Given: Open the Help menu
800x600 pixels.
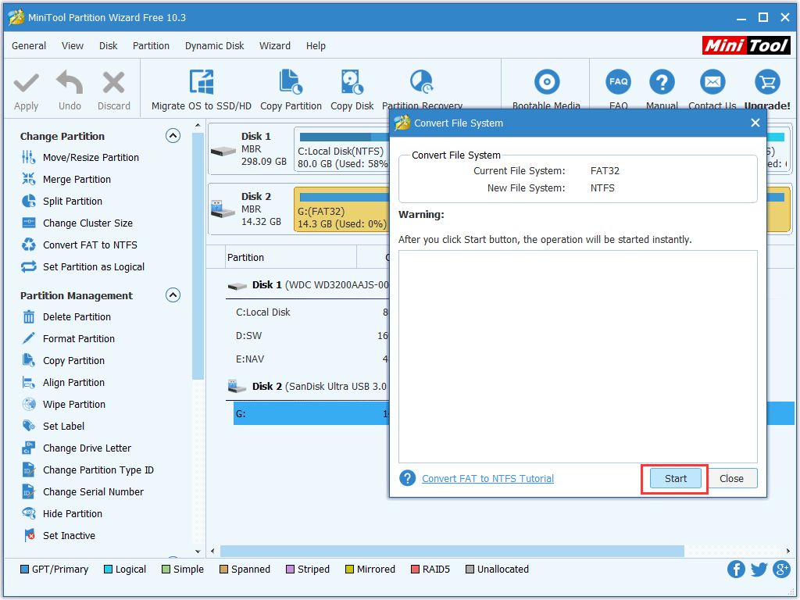Looking at the screenshot, I should (x=316, y=46).
